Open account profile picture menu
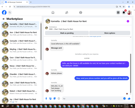Image resolution: width=135 pixels, height=108 pixels. click(129, 12)
